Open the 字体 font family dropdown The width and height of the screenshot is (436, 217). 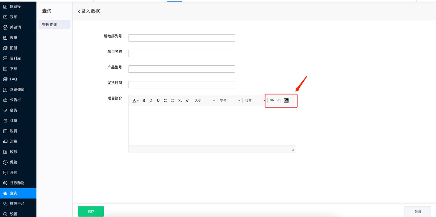(x=230, y=100)
